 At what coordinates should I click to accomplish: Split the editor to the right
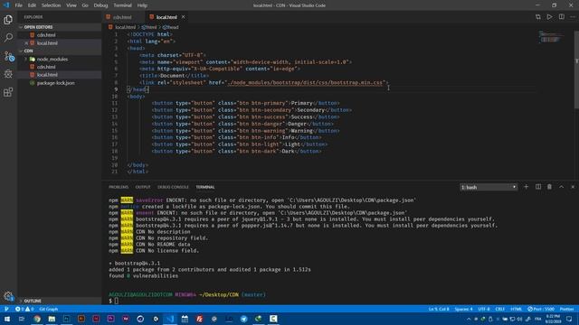point(561,17)
